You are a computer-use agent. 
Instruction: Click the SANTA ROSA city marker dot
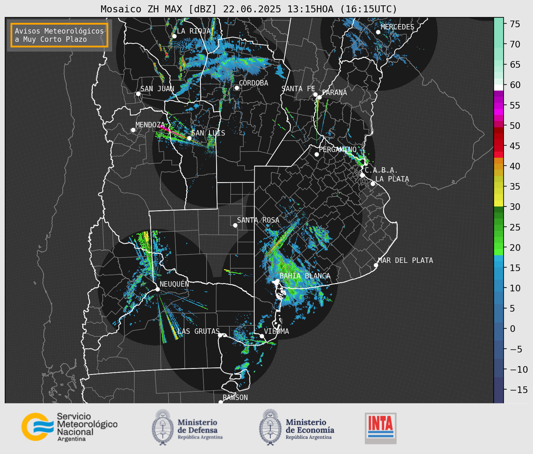[235, 225]
